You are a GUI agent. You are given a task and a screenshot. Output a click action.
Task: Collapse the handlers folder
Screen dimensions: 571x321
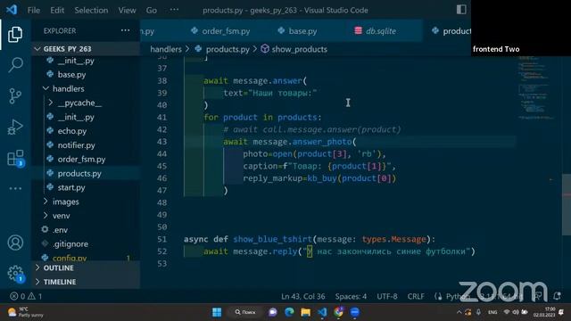pos(68,88)
